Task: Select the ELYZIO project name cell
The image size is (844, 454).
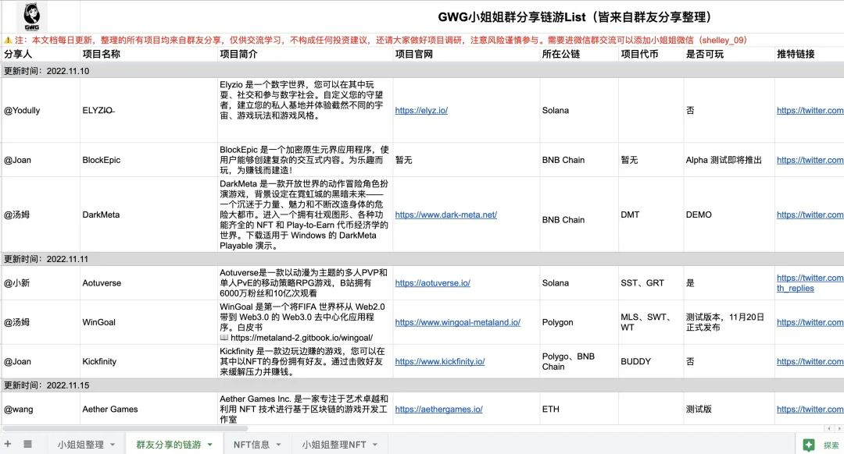Action: coord(148,110)
